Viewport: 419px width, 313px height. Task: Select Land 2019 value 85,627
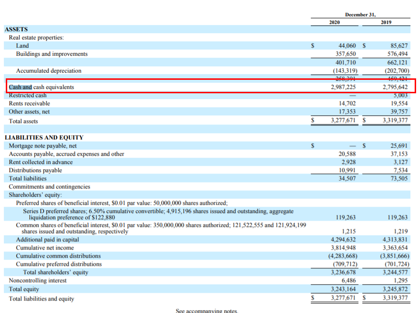tap(399, 46)
